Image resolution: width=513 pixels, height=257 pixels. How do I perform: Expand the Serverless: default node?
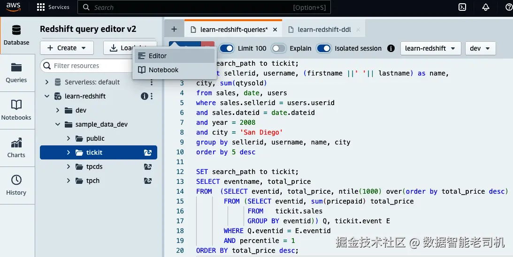[47, 82]
